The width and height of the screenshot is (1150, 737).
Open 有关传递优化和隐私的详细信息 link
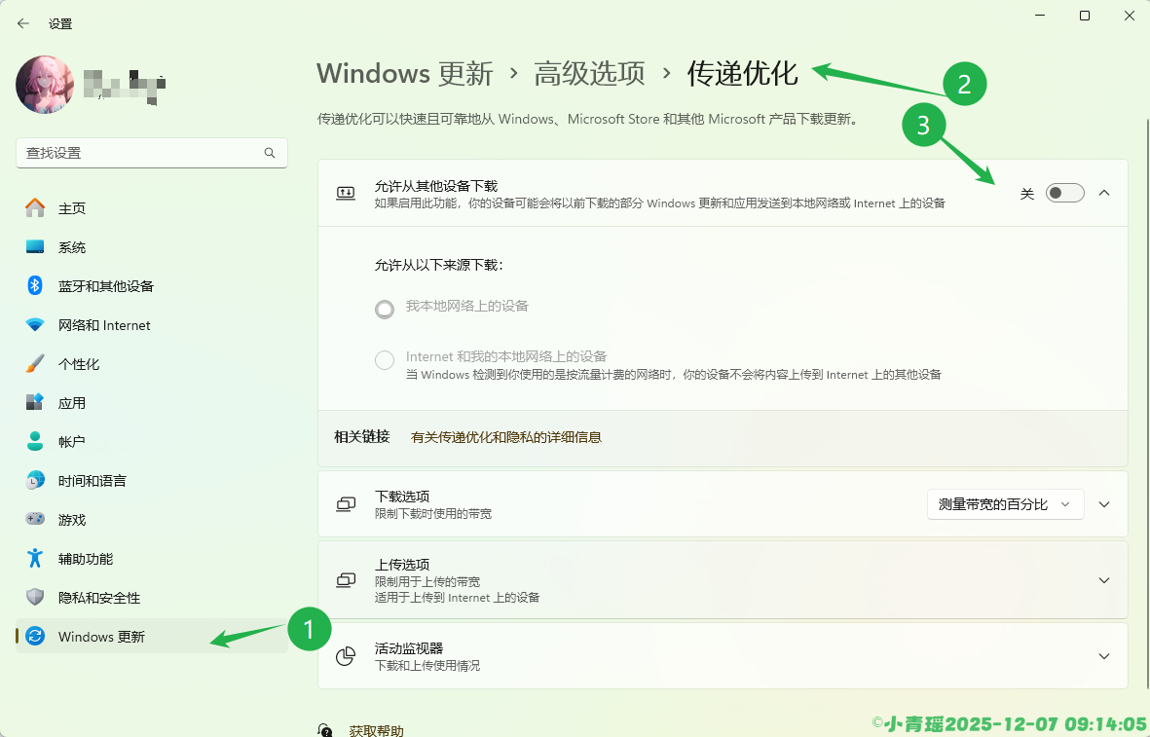pos(505,438)
